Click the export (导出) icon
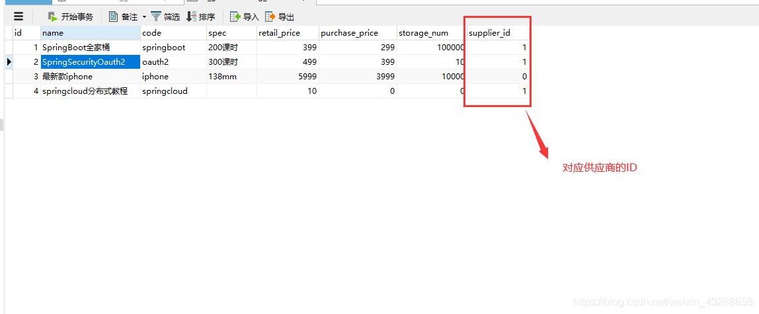The image size is (759, 314). coord(270,17)
